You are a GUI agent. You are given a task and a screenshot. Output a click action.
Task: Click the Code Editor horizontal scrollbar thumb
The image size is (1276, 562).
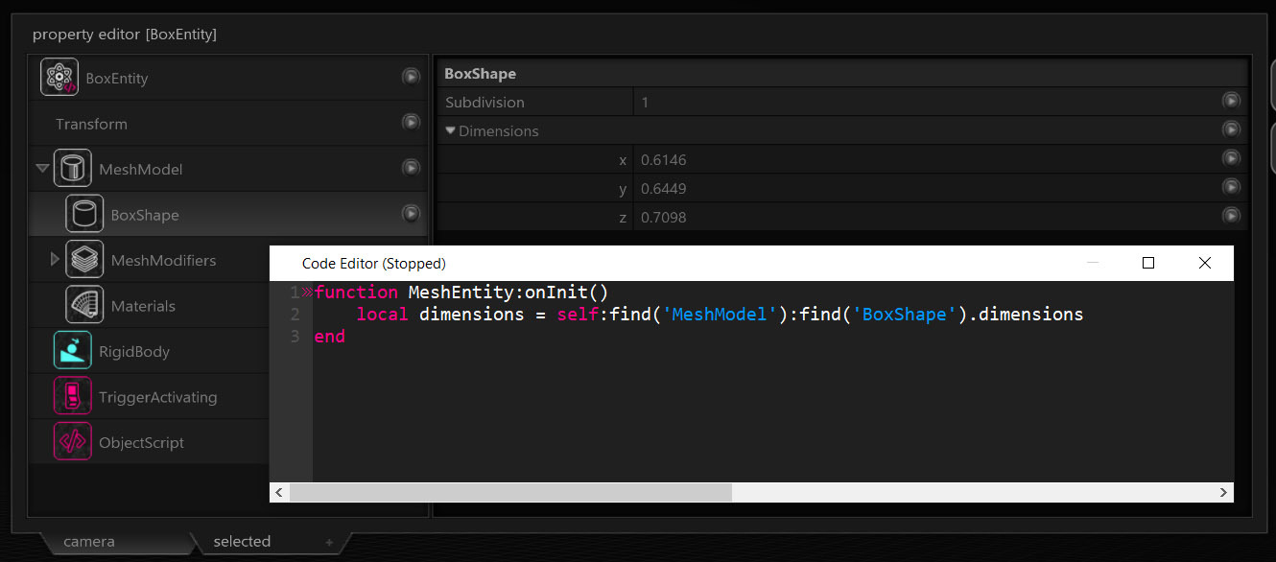point(510,492)
